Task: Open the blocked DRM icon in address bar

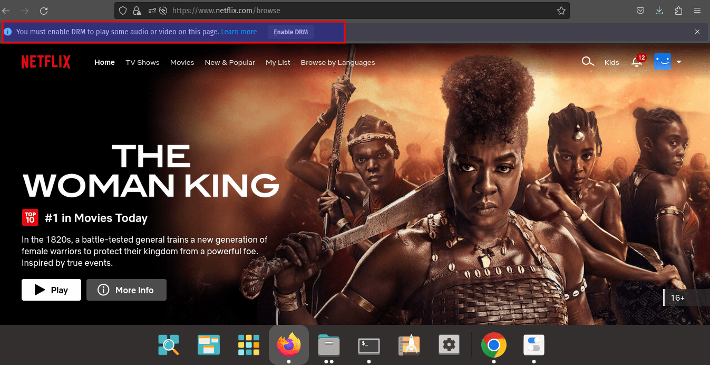Action: [163, 11]
